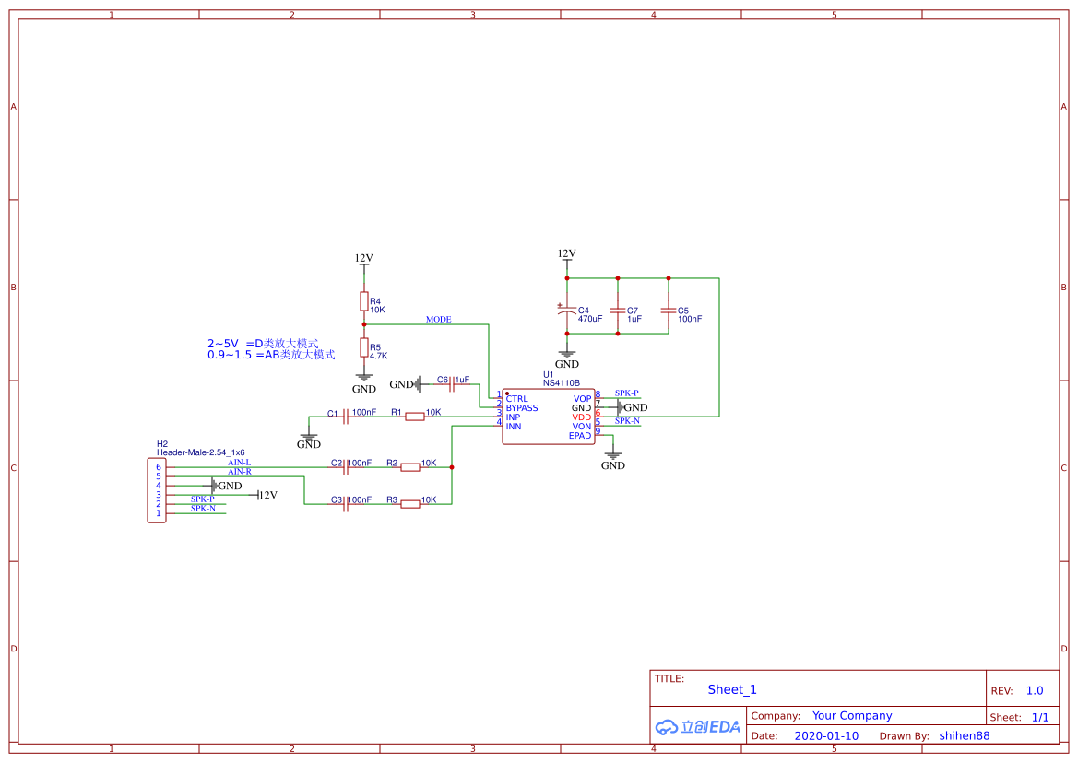
Task: Select the C1 capacitor symbol
Action: [x=346, y=417]
